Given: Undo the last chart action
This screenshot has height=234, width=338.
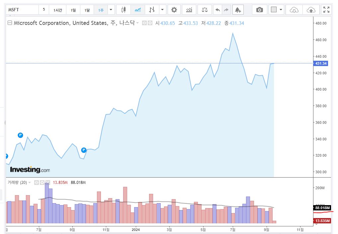Looking at the screenshot, I should tap(218, 10).
